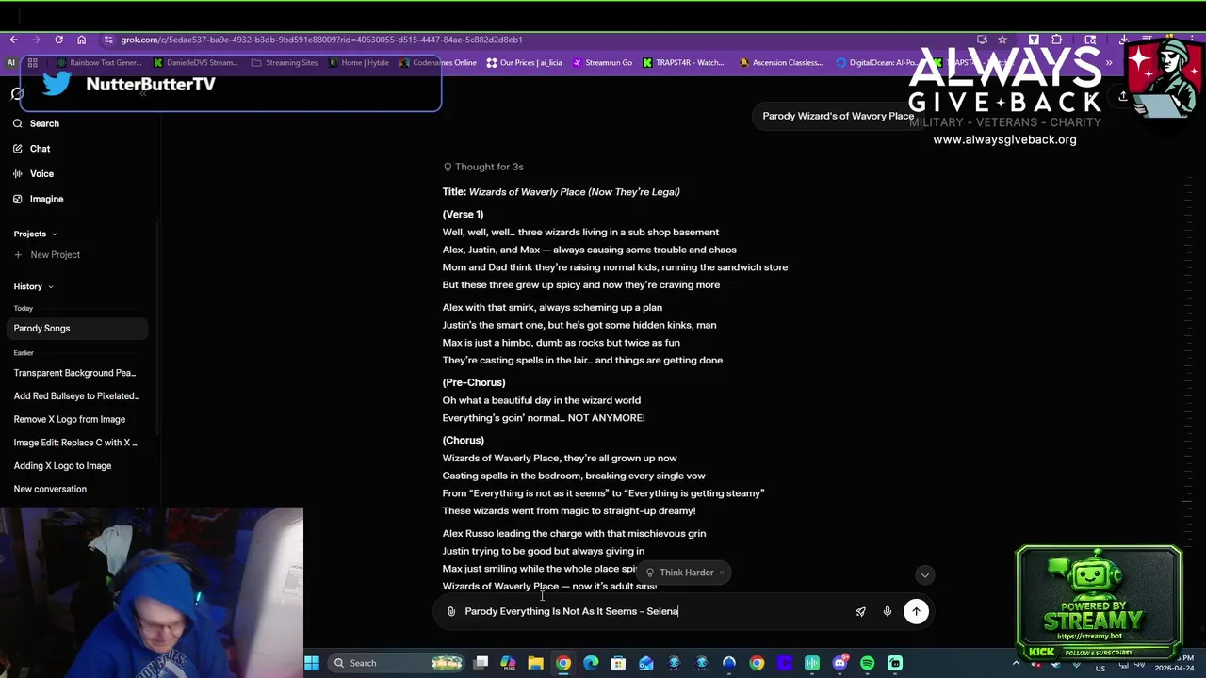This screenshot has width=1206, height=678.
Task: Jump to bottom of chat with down arrow
Action: (924, 574)
